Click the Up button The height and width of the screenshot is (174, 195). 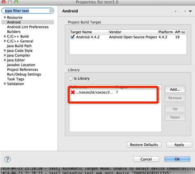click(x=175, y=109)
